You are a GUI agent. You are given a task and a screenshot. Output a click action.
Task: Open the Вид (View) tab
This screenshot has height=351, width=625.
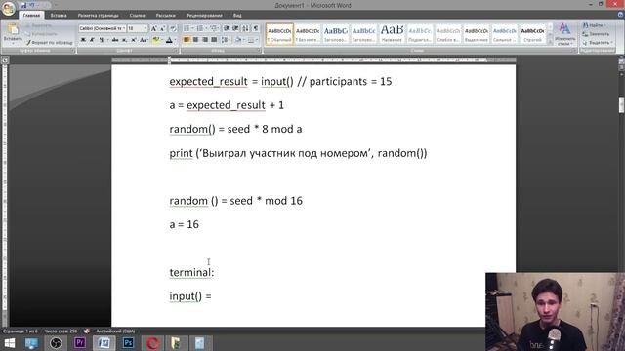click(x=237, y=16)
